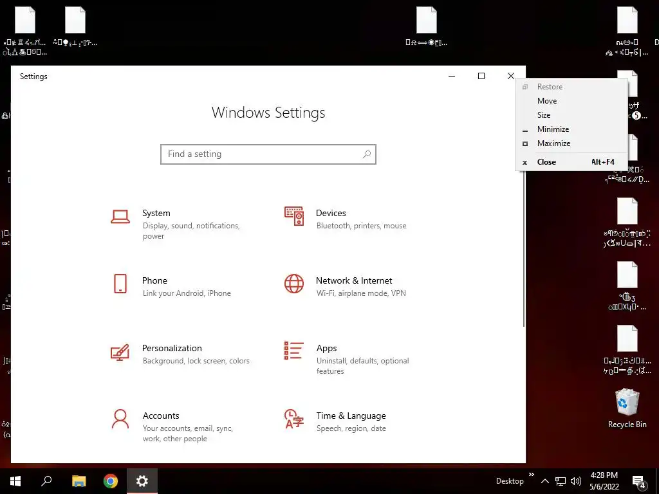Select Move from the window menu
The image size is (659, 494).
click(571, 101)
